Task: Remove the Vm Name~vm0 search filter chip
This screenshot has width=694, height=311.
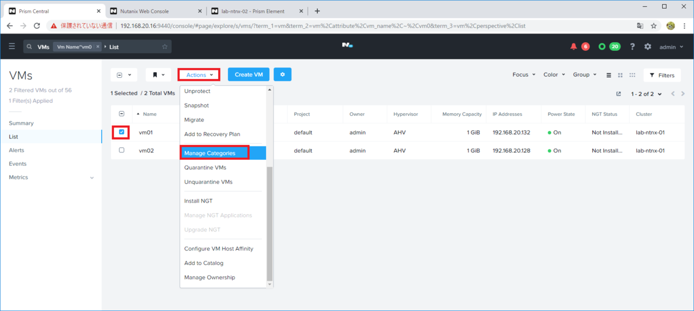Action: [98, 47]
